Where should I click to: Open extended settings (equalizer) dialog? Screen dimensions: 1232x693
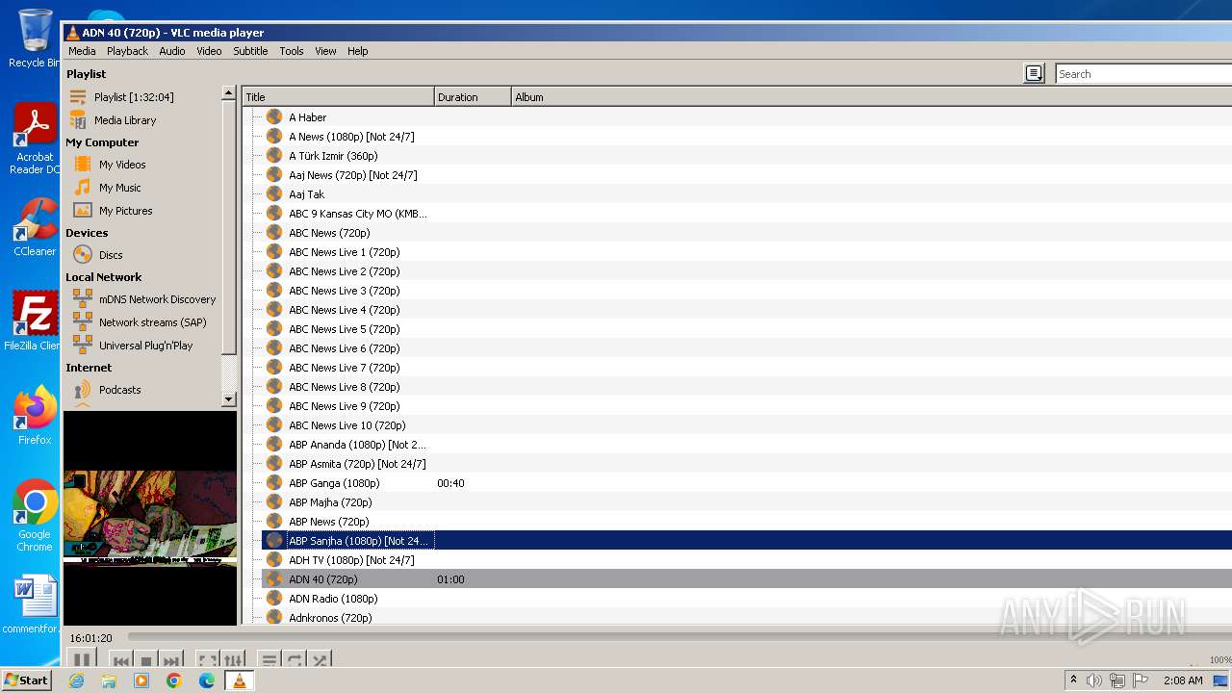click(x=234, y=660)
